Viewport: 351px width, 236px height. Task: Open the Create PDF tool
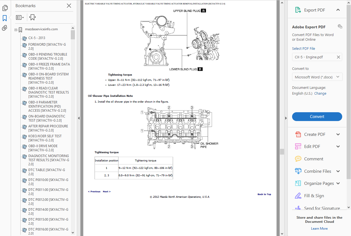point(314,135)
